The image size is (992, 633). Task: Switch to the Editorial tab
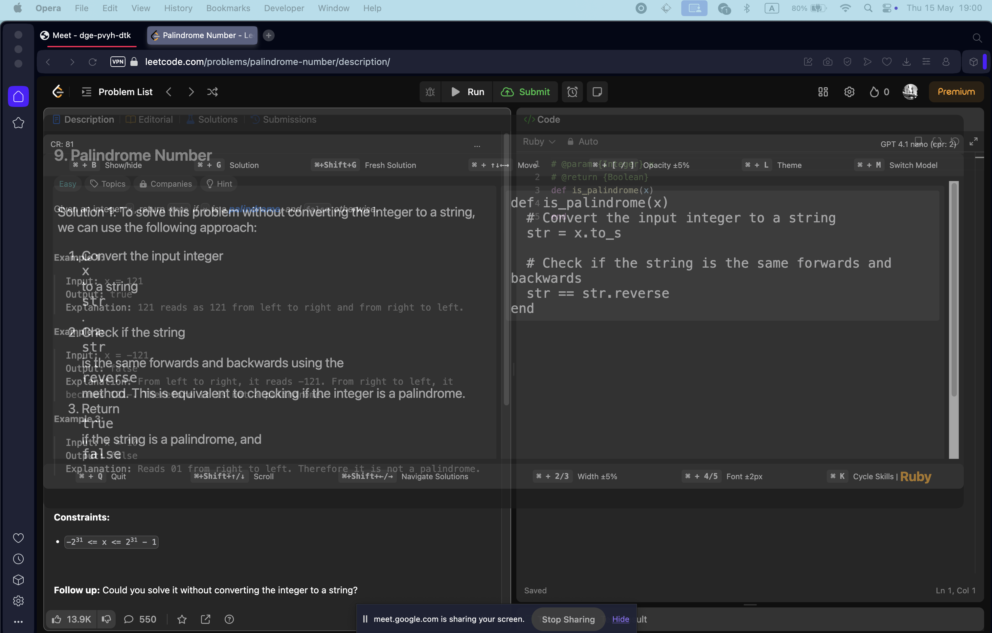149,119
